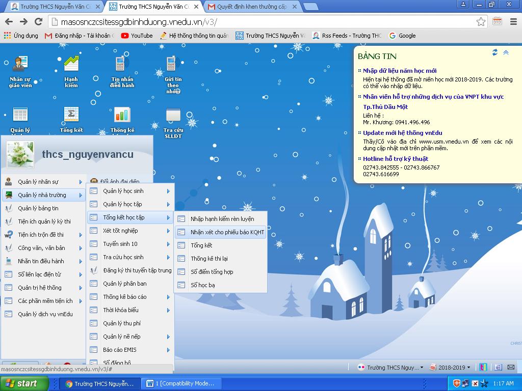This screenshot has width=522, height=391.
Task: Select Tiện ích quản lý kỳ thi
Action: tap(43, 221)
